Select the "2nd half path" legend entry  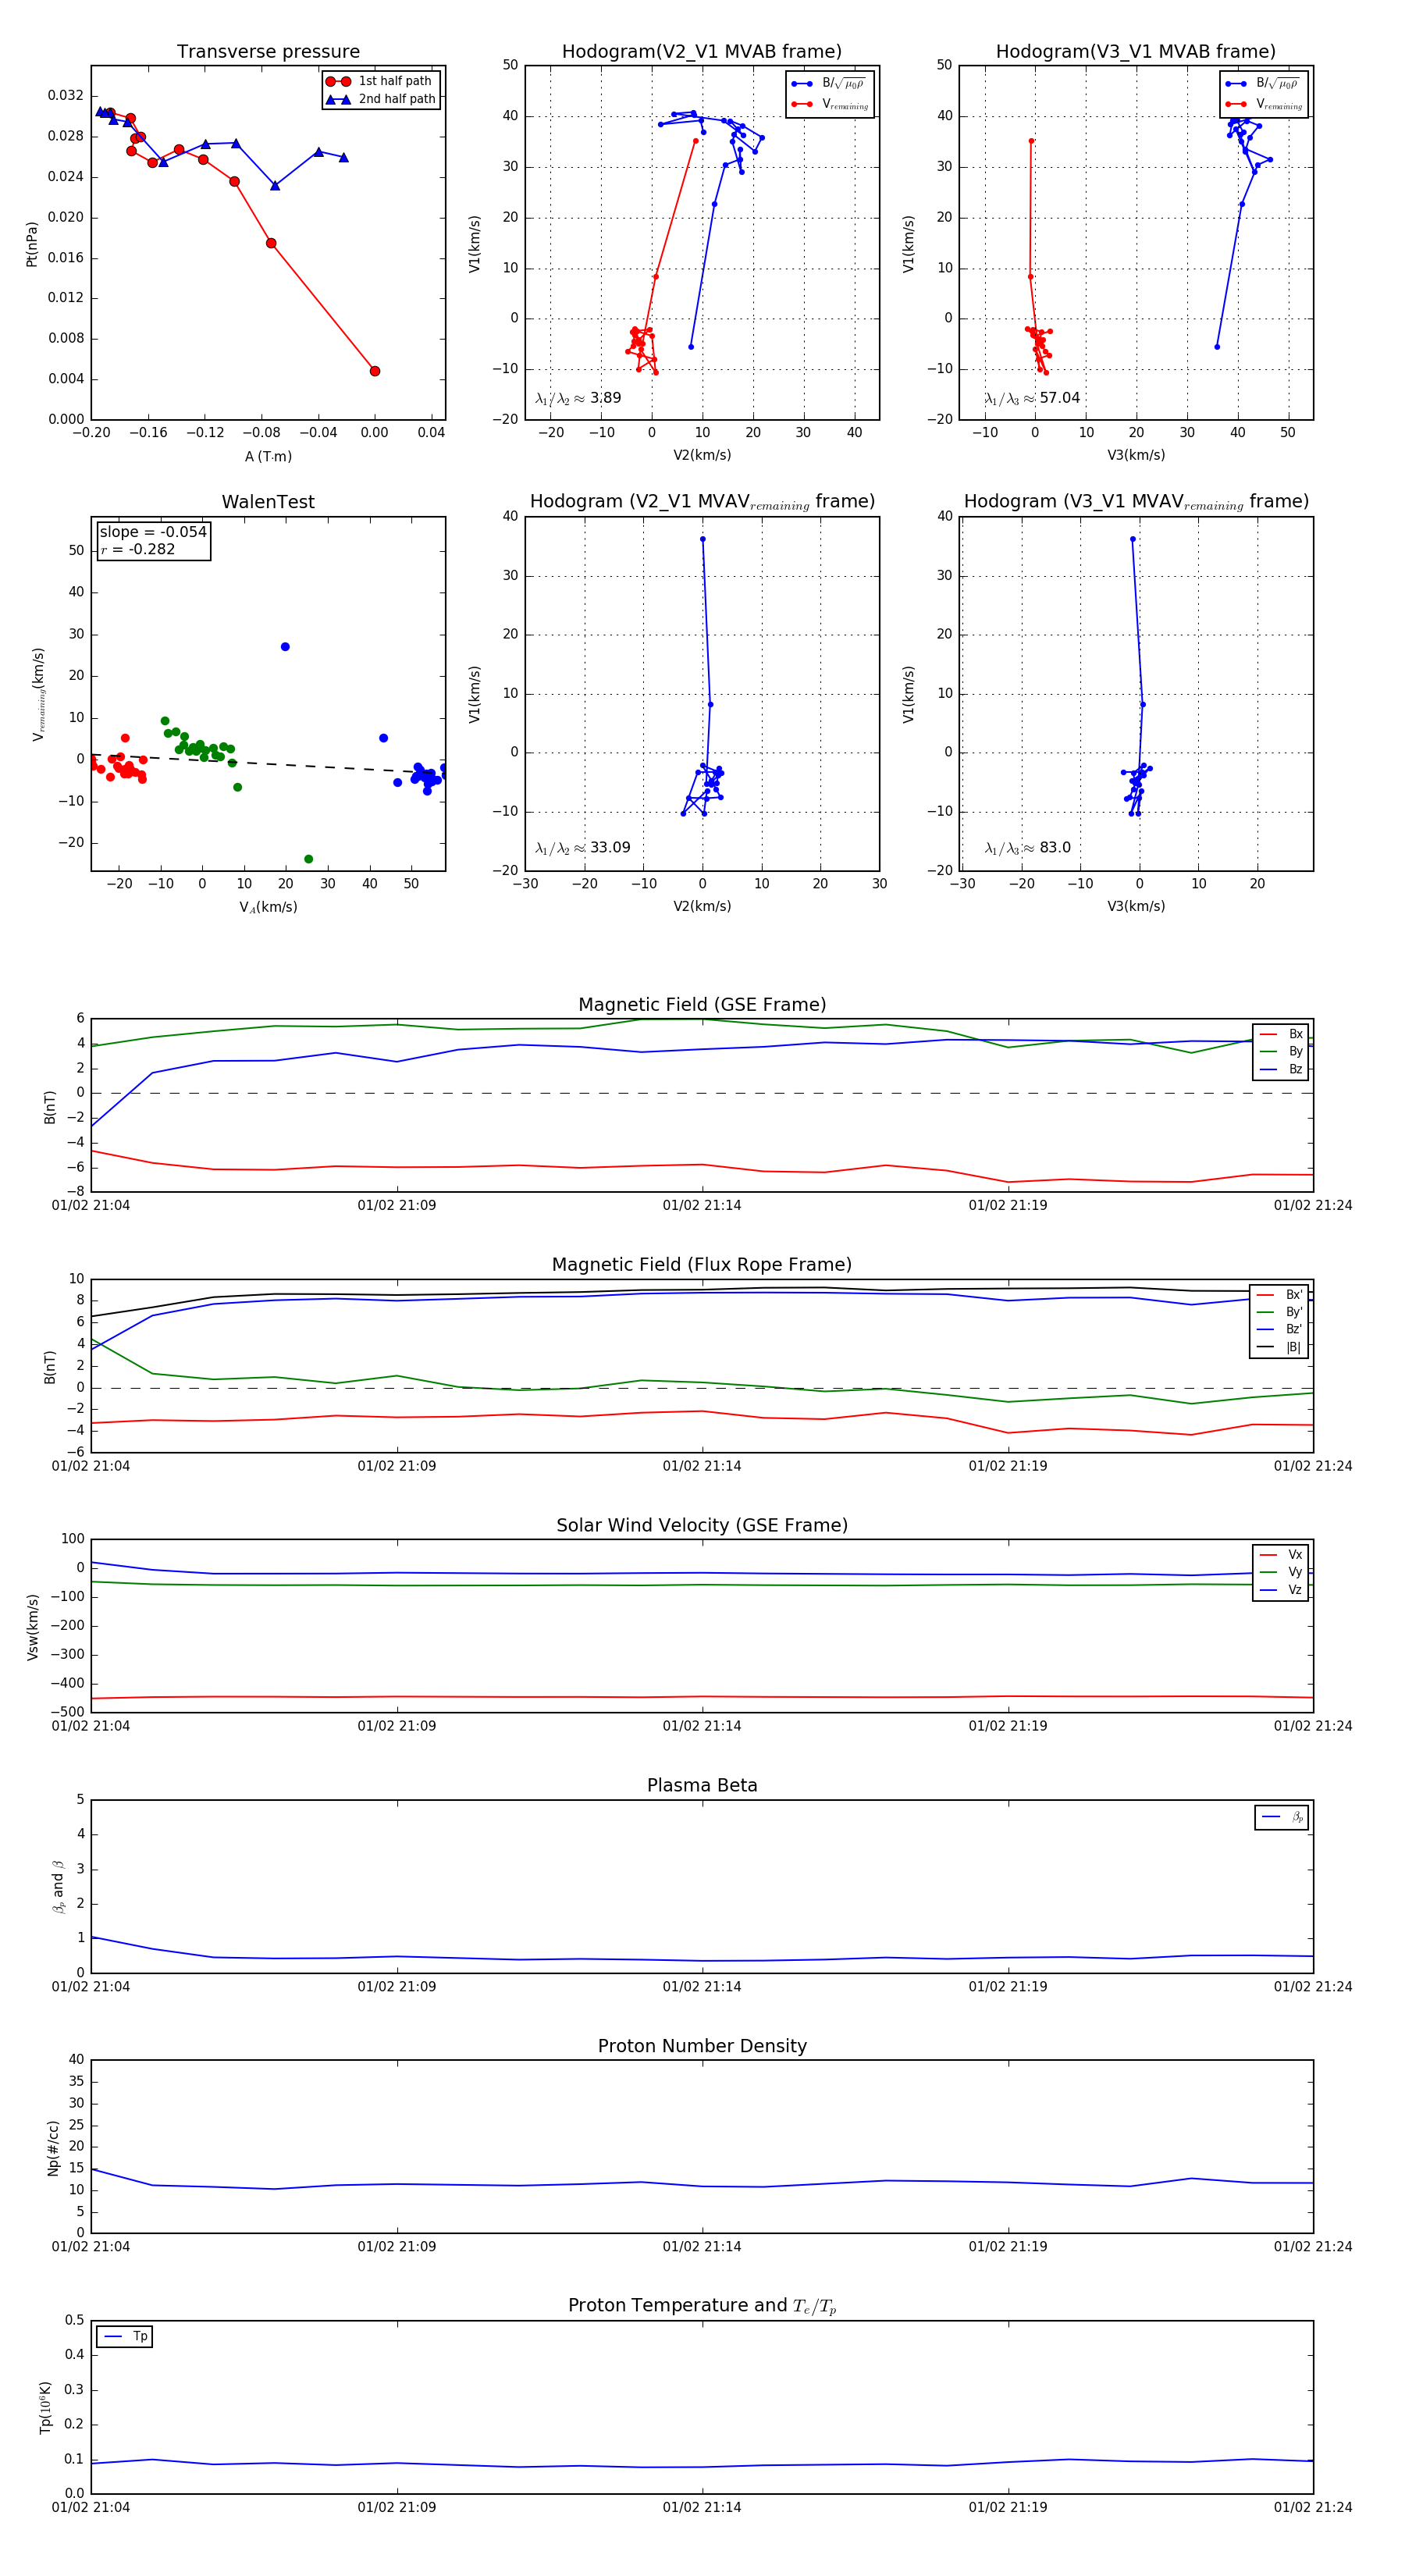pos(381,99)
